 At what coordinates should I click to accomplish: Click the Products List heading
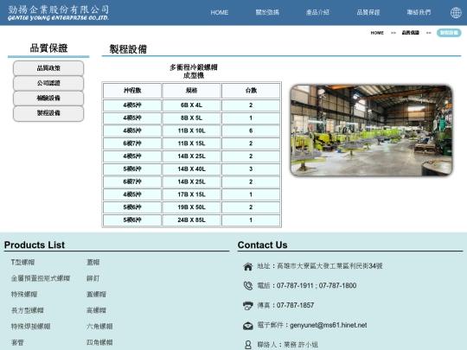click(35, 245)
